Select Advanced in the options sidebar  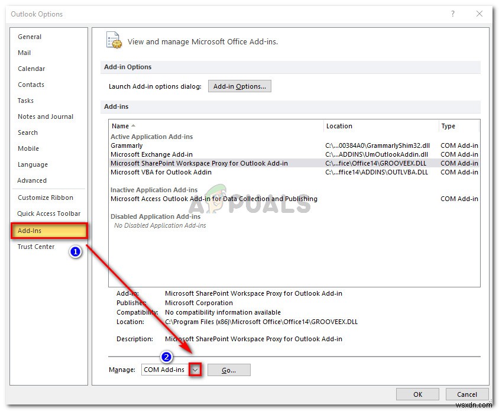pyautogui.click(x=32, y=180)
